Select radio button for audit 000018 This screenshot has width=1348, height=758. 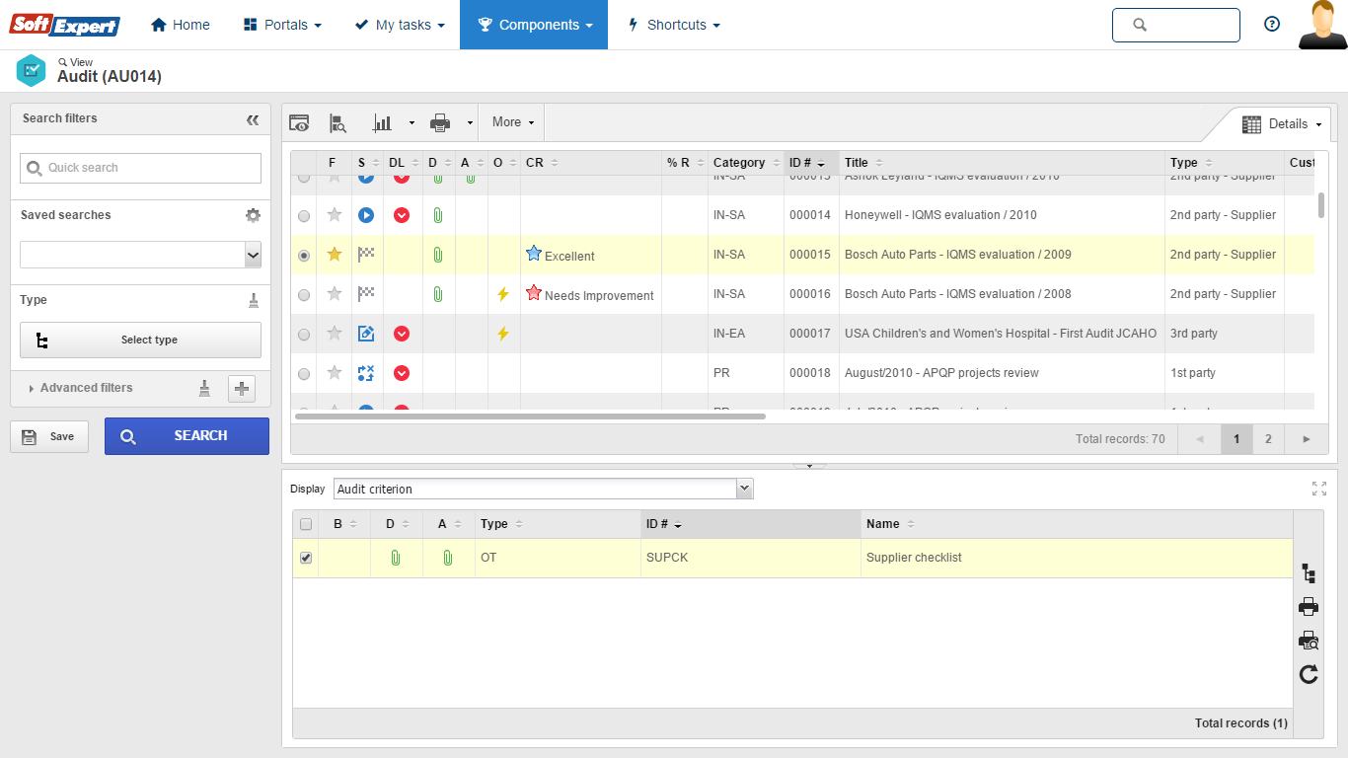(304, 373)
